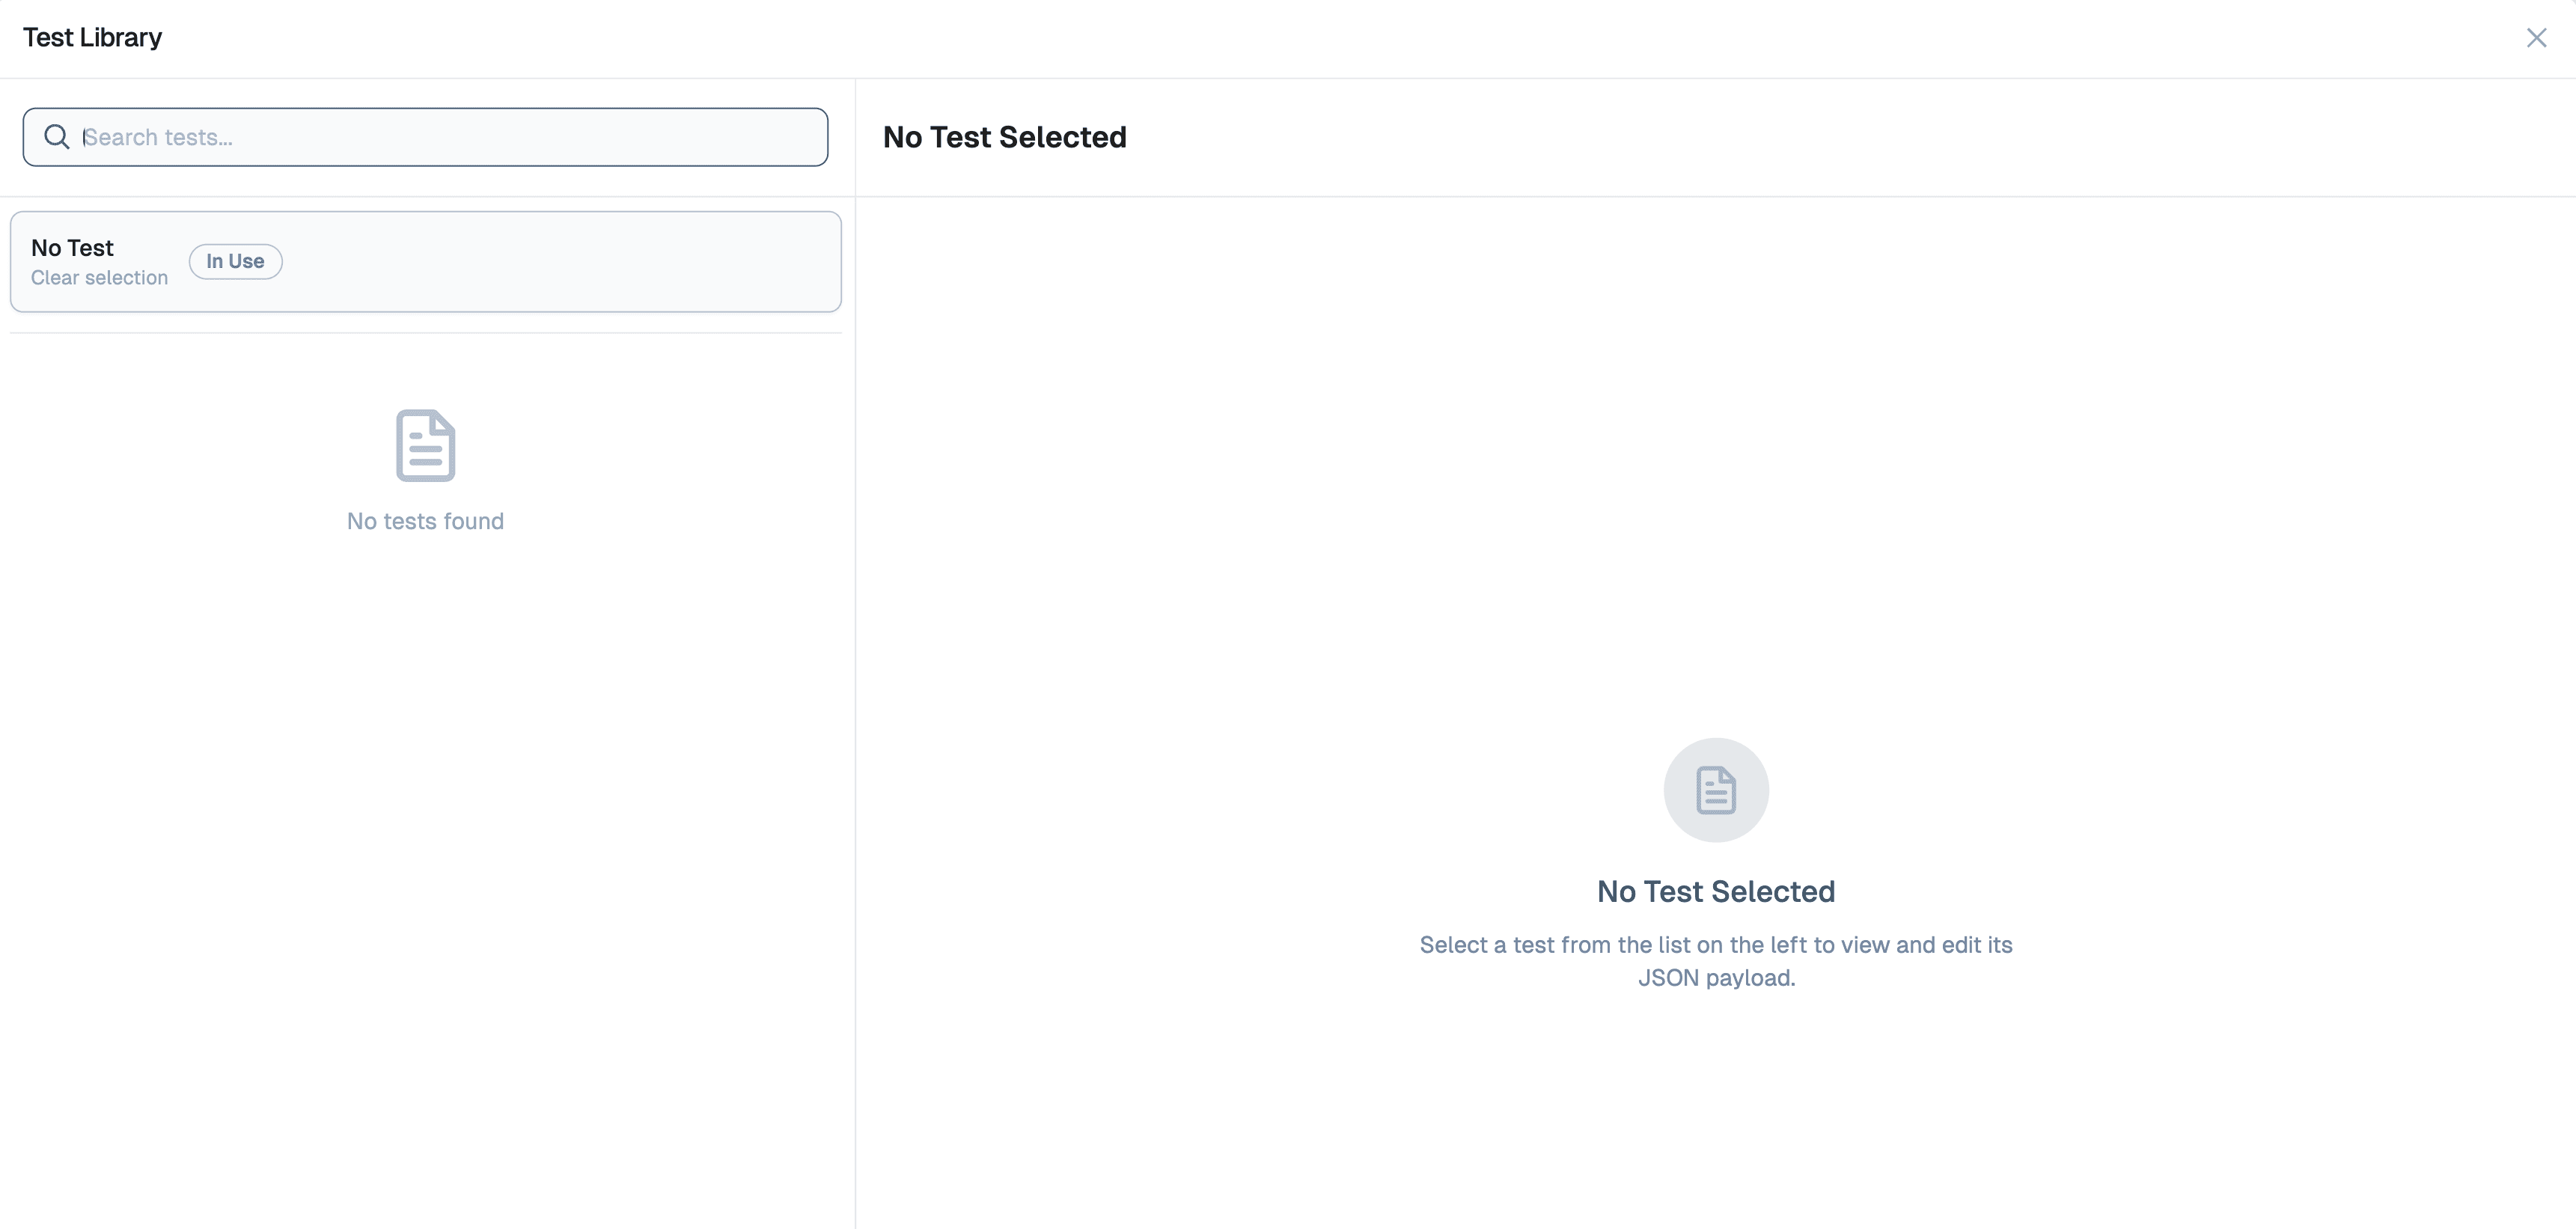The width and height of the screenshot is (2576, 1229).
Task: Click the empty-state document glyph on the left panel
Action: 424,445
